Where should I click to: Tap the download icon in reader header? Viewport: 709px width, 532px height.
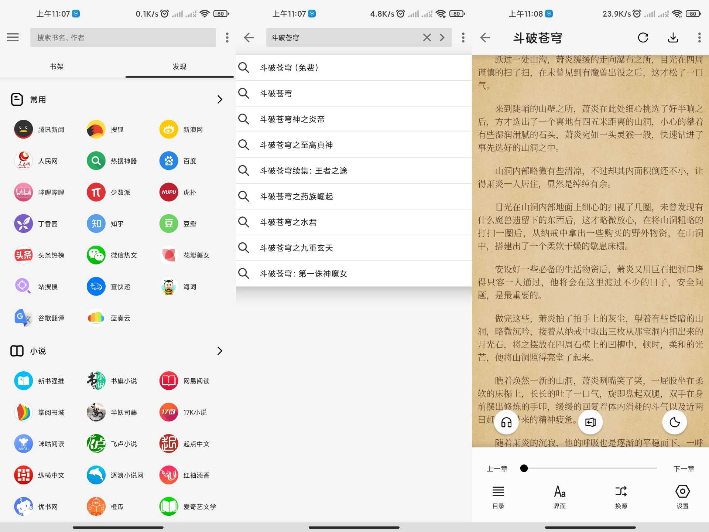(673, 37)
